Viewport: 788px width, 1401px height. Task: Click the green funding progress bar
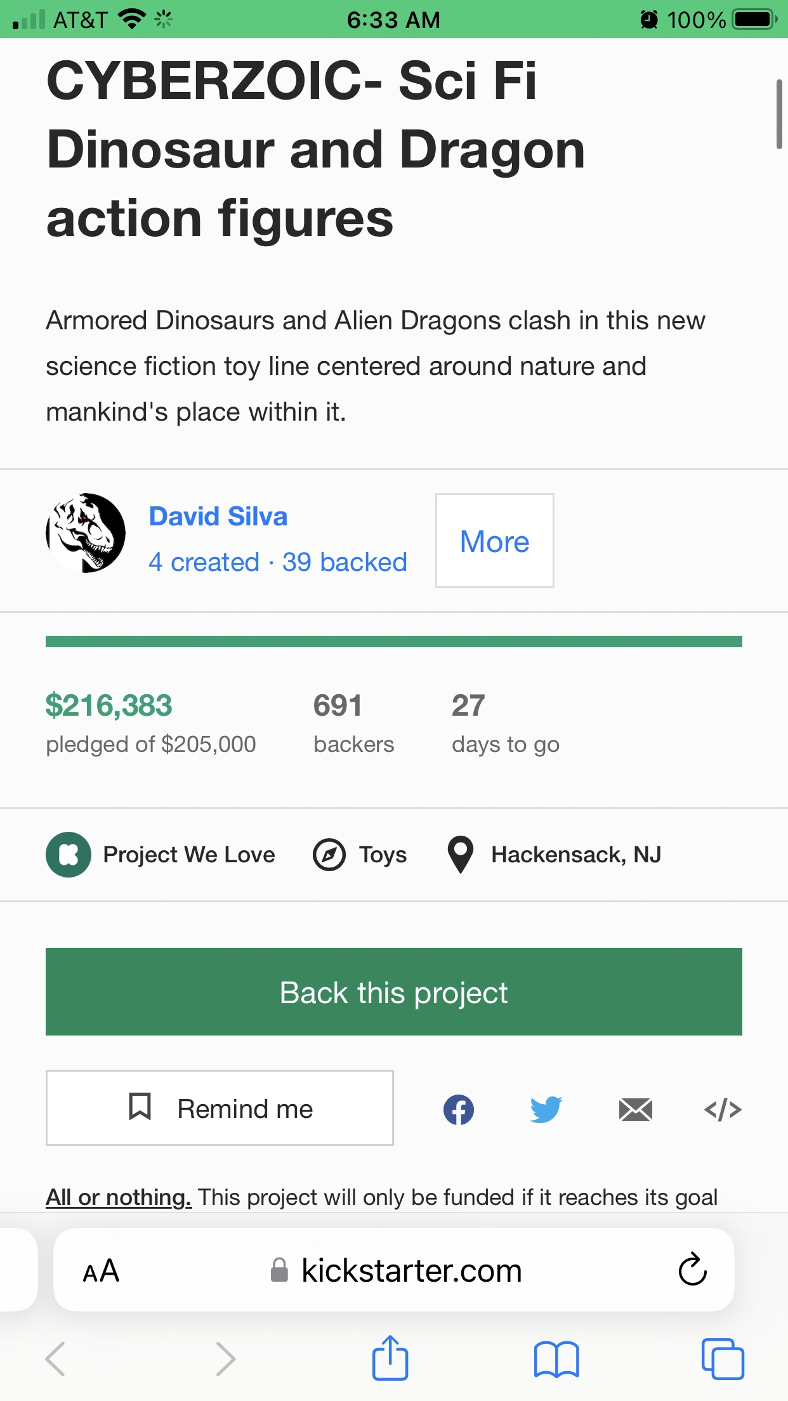[393, 641]
